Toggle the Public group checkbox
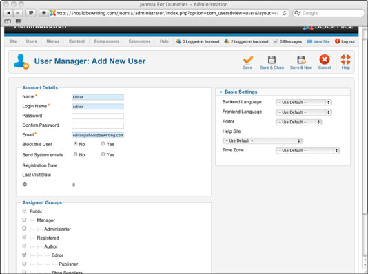The image size is (368, 274). pos(24,211)
